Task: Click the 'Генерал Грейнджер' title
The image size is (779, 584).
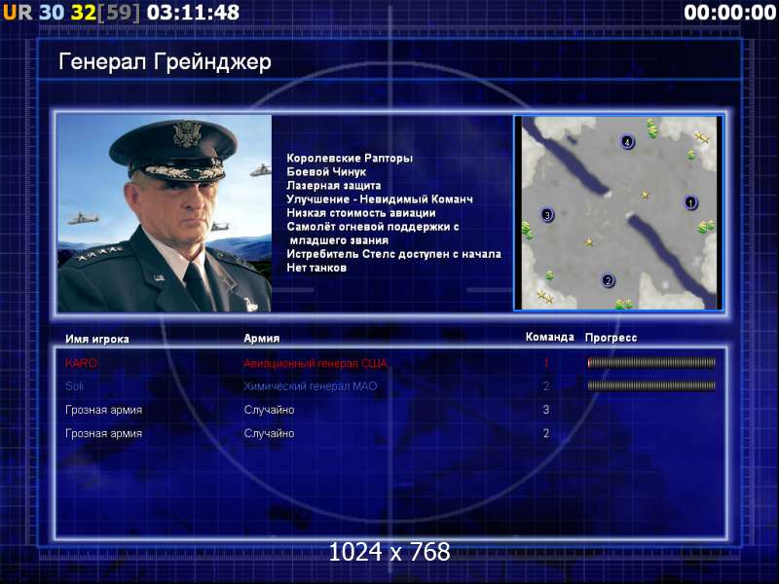Action: [165, 62]
